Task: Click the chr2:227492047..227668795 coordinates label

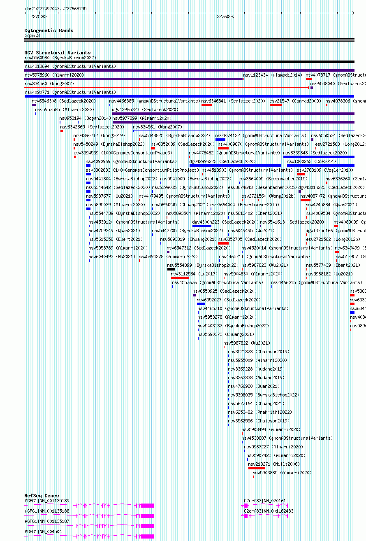Action: click(x=56, y=9)
